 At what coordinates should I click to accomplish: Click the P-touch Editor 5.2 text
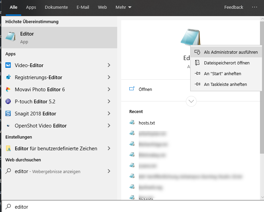pyautogui.click(x=35, y=101)
